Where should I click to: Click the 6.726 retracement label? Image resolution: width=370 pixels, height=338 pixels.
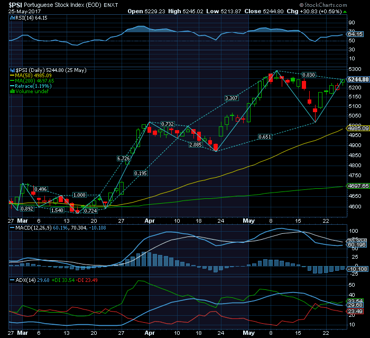pos(124,159)
